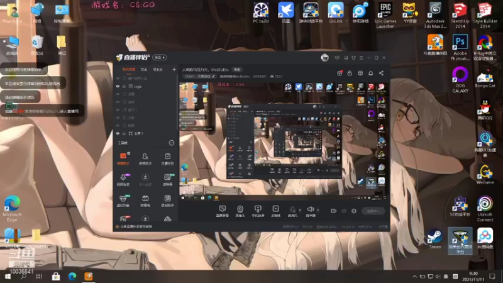Open Bongo Cat desktop icon
Image resolution: width=503 pixels, height=283 pixels.
(x=485, y=80)
